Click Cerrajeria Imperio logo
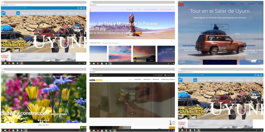This screenshot has height=132, width=265. [96, 80]
